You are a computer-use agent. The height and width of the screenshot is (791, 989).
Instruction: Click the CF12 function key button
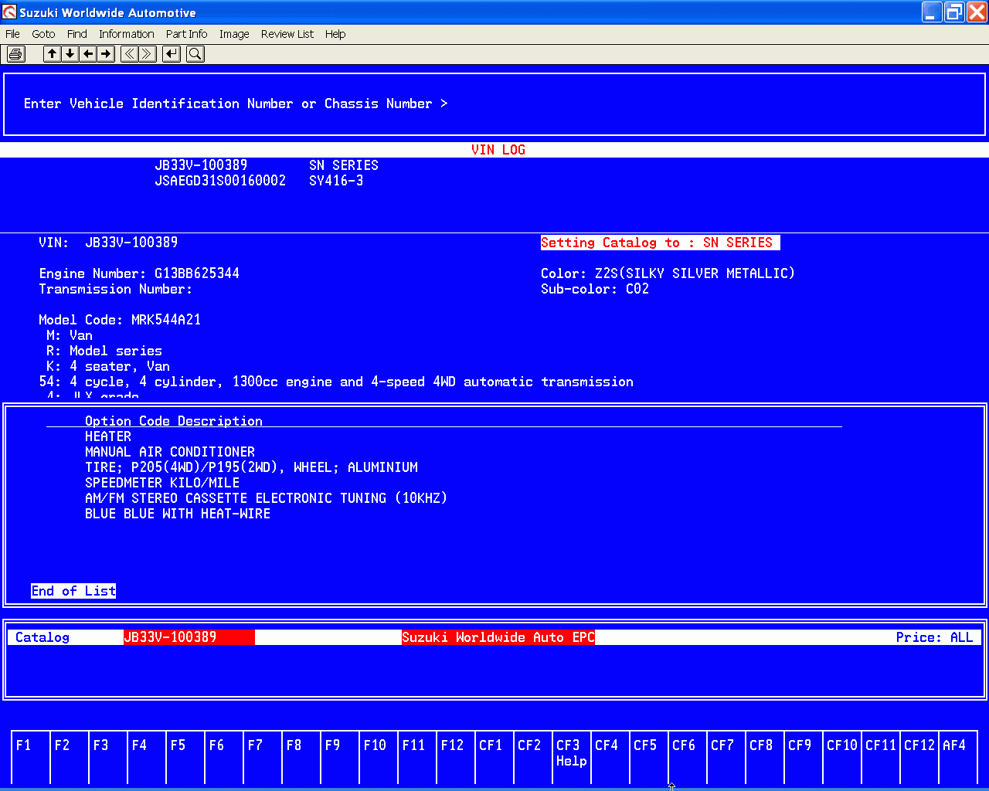[x=919, y=757]
